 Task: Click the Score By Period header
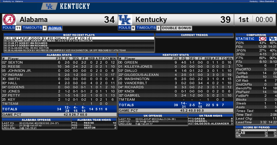pyautogui.click(x=256, y=127)
